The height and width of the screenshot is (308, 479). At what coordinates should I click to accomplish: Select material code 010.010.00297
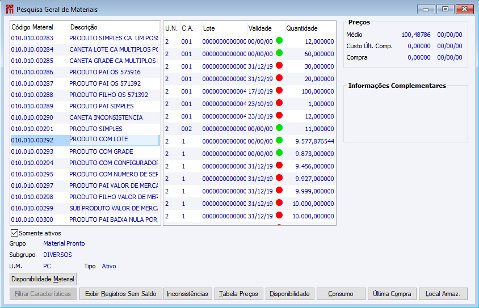pos(32,185)
